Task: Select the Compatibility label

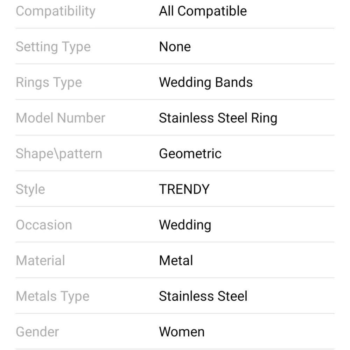Action: [56, 11]
